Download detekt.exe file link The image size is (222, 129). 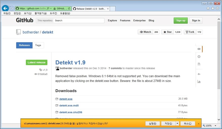pos(66,99)
